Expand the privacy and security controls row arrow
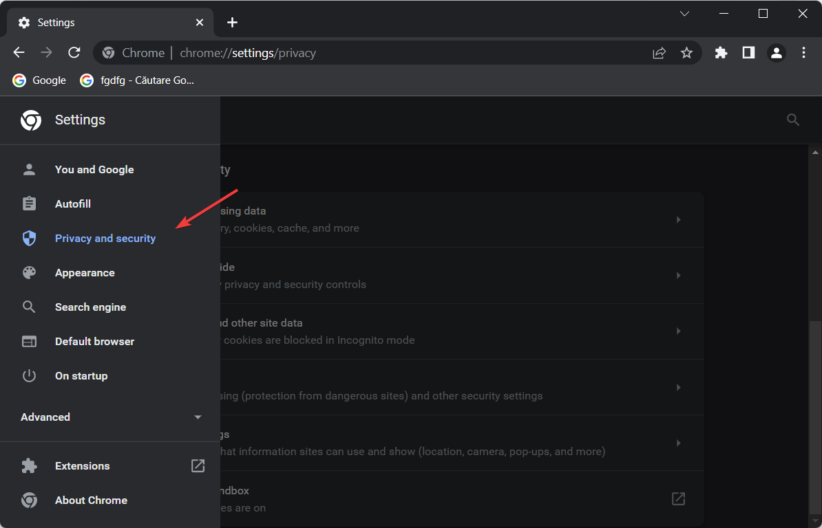822x528 pixels. coord(678,275)
